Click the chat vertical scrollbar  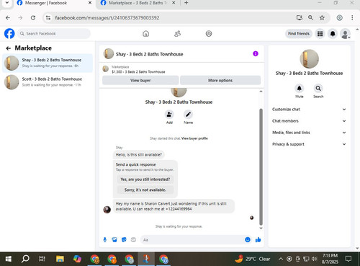[261, 167]
